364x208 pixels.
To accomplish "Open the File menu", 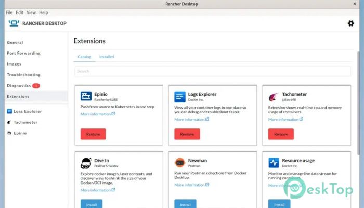I will 9,12.
